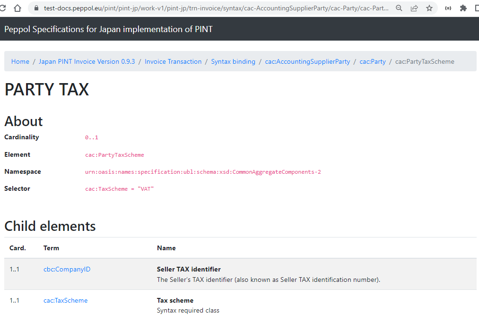Image resolution: width=479 pixels, height=322 pixels.
Task: Open the Extensions puzzle icon
Action: click(463, 8)
